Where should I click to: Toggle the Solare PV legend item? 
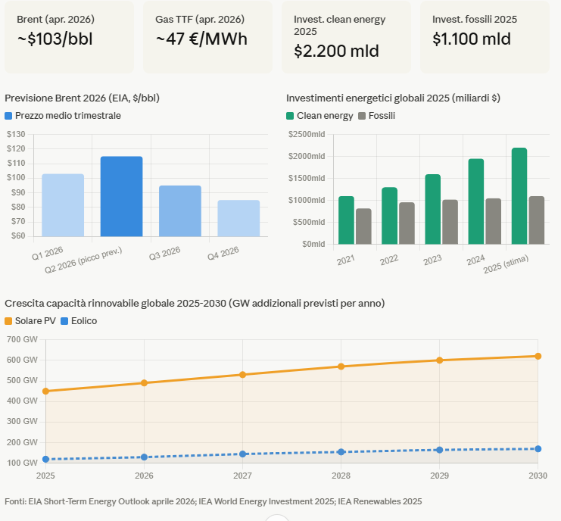click(x=32, y=320)
